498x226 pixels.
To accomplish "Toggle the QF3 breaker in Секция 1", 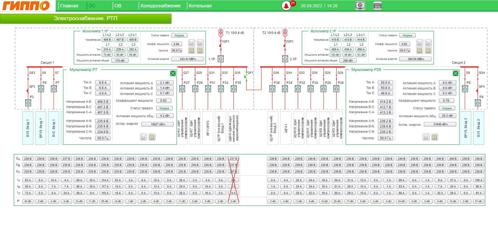I will (x=28, y=91).
